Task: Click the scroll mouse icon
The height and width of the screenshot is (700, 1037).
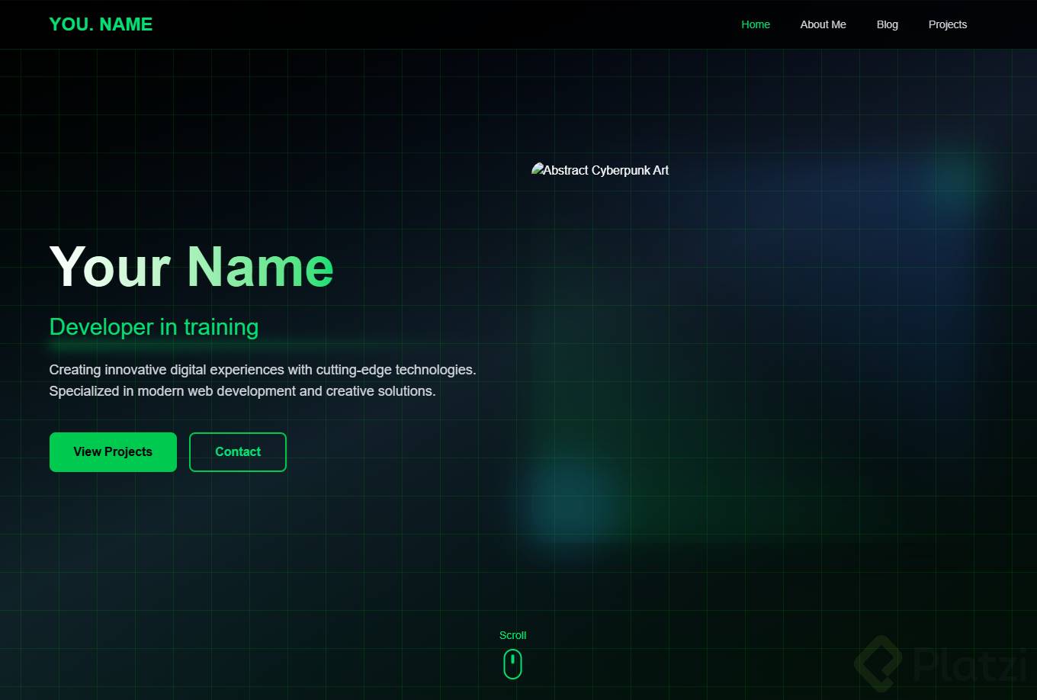Action: tap(513, 664)
